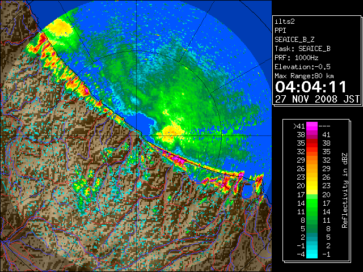This screenshot has height=272, width=363.
Task: Click the "Elevation:-0.5" value
Action: point(302,67)
